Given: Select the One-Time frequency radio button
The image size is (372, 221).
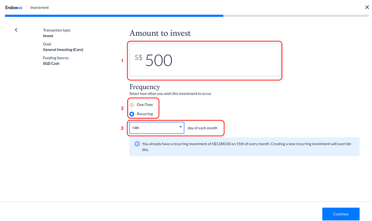Looking at the screenshot, I should pos(132,105).
